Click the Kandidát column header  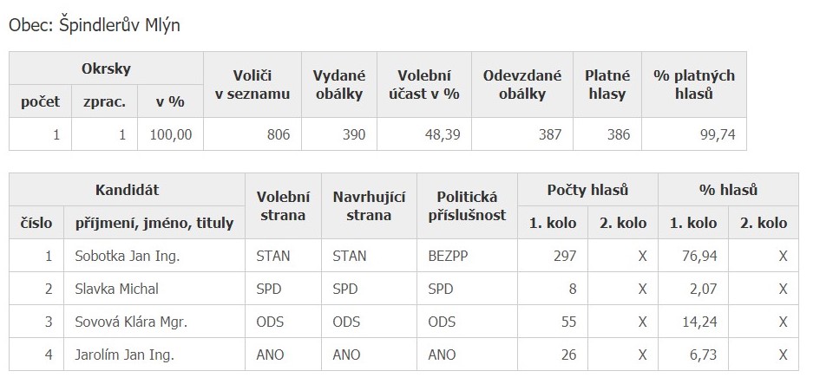point(127,190)
